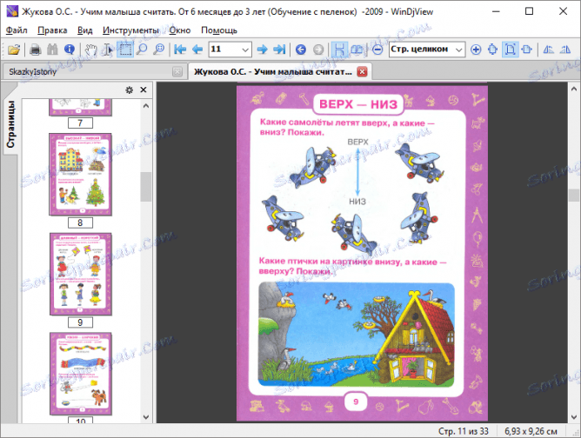Click the Print icon in toolbar

[x=37, y=49]
